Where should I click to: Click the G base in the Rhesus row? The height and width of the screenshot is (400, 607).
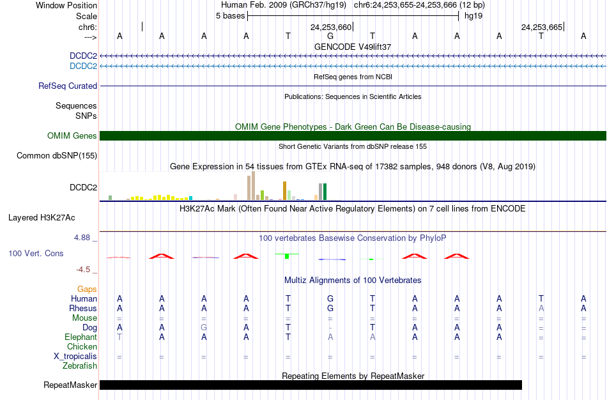tap(330, 308)
